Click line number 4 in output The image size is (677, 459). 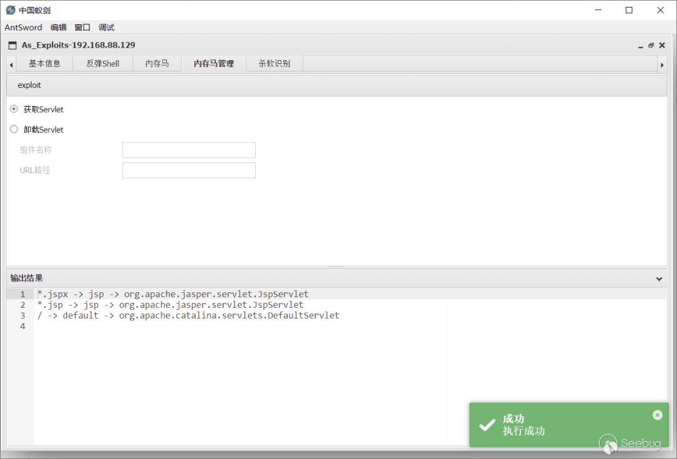tap(23, 327)
